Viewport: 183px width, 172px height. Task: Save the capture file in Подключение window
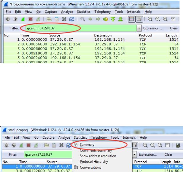point(57,19)
